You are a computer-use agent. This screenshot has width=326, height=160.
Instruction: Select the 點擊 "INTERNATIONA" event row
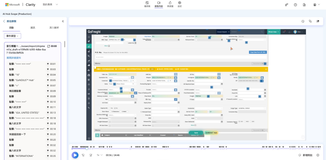[32, 156]
